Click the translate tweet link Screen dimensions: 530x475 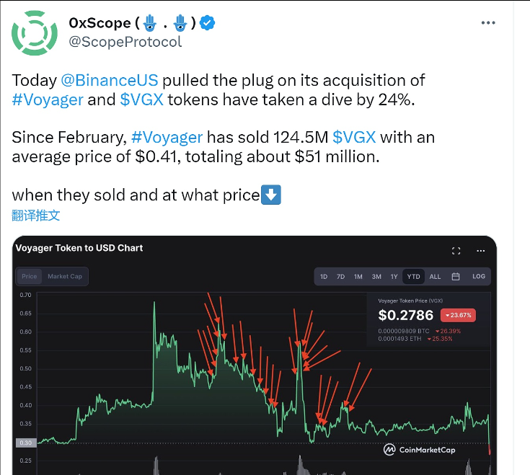(36, 215)
